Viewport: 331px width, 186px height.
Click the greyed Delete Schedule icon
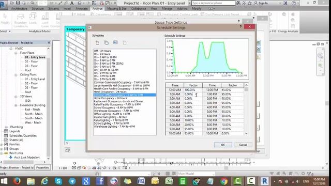pos(125,43)
